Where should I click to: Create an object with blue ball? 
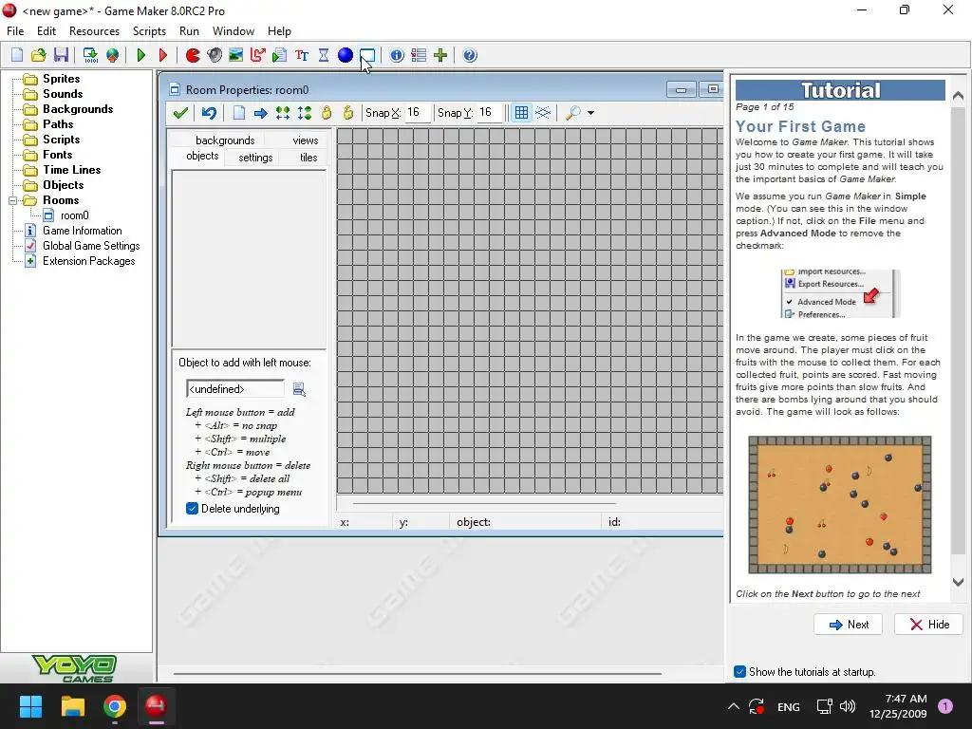pyautogui.click(x=346, y=55)
